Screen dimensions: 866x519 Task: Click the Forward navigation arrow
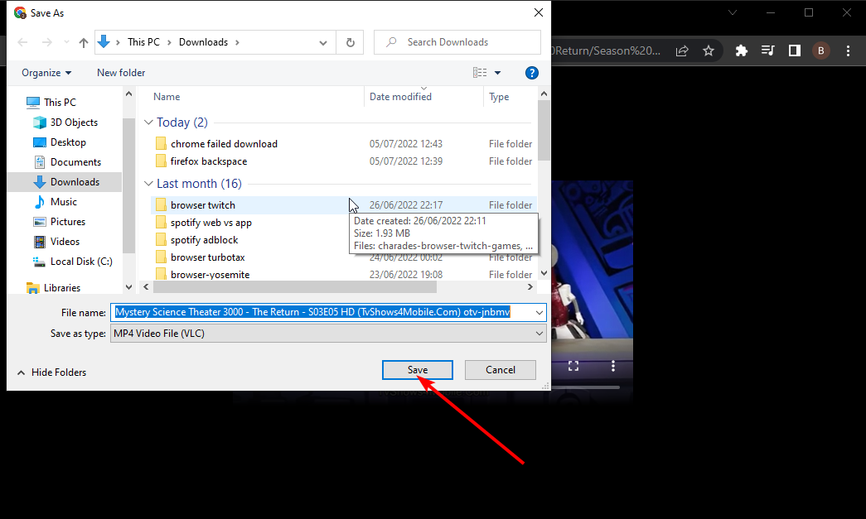coord(47,42)
